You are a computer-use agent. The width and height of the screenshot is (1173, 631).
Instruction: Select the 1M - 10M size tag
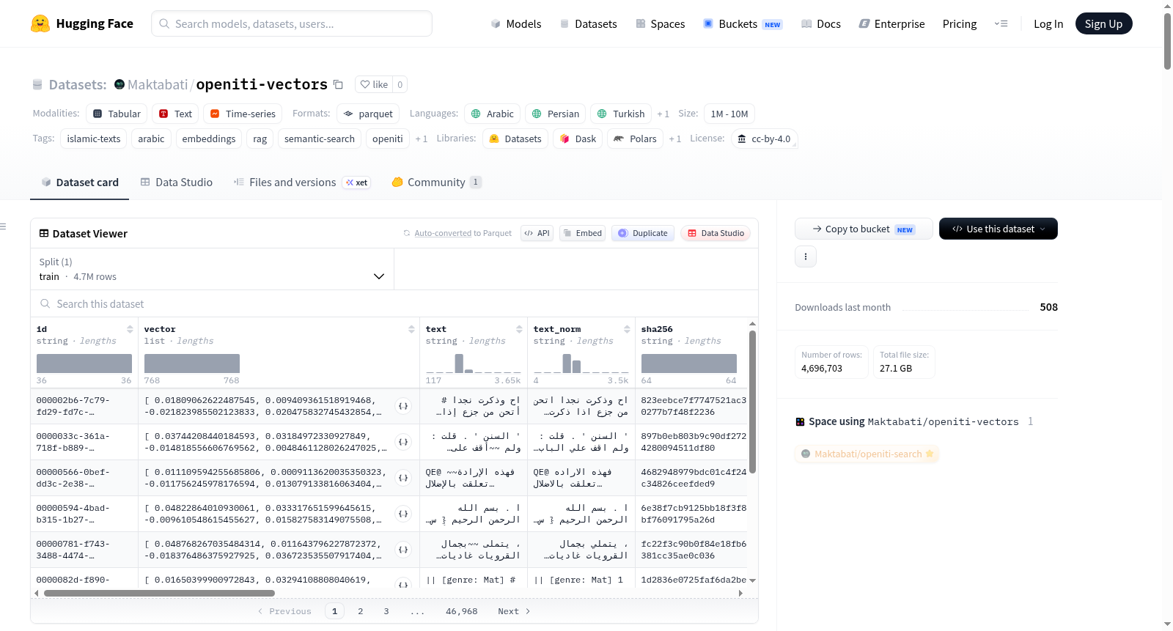click(729, 114)
